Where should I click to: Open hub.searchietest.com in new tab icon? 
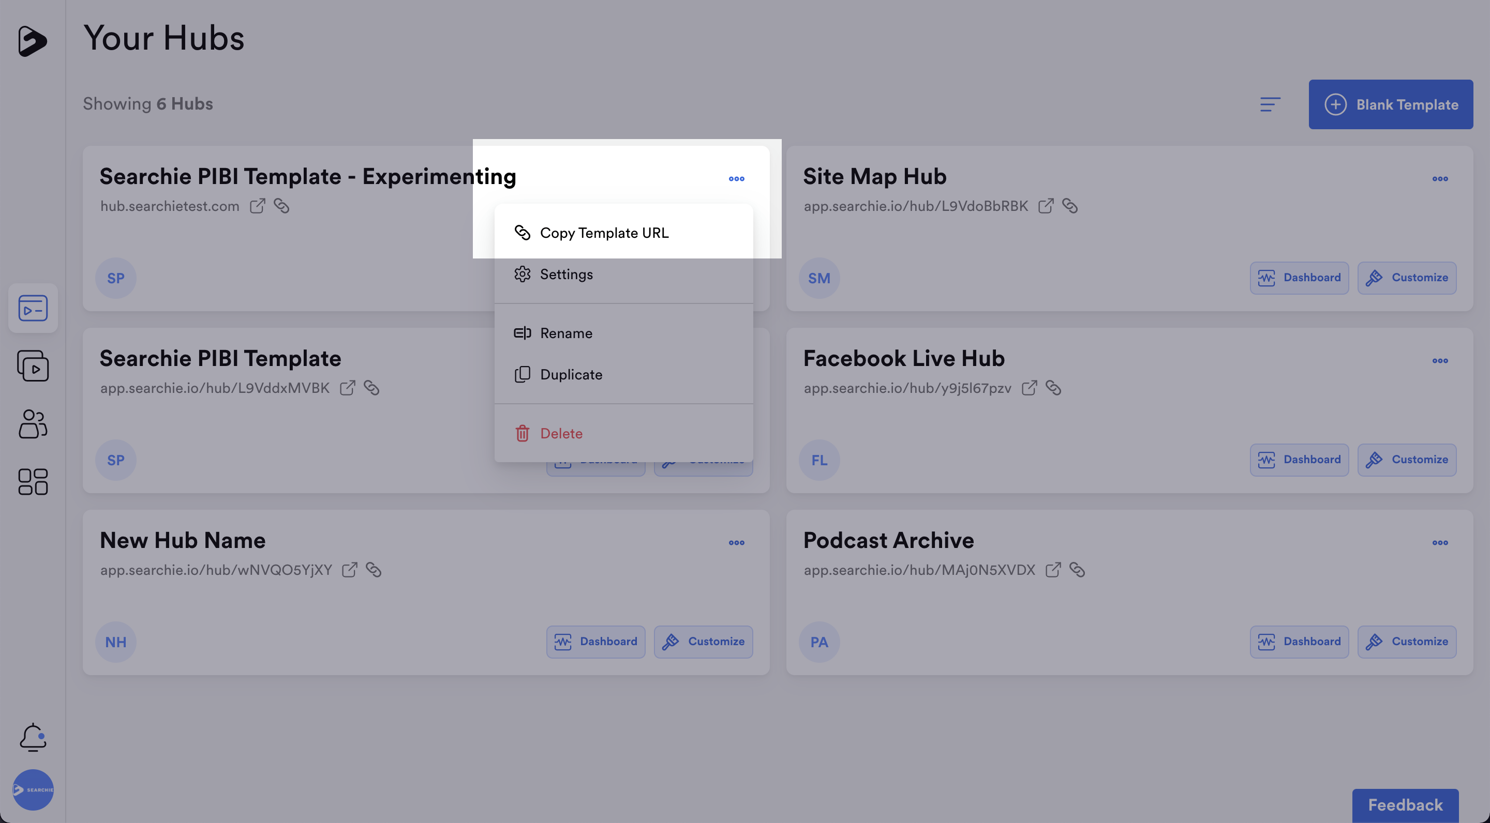258,206
